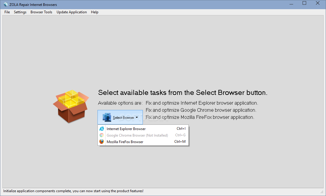The height and width of the screenshot is (196, 326).
Task: Choose Internet Explorer Browser from the list
Action: pyautogui.click(x=143, y=129)
